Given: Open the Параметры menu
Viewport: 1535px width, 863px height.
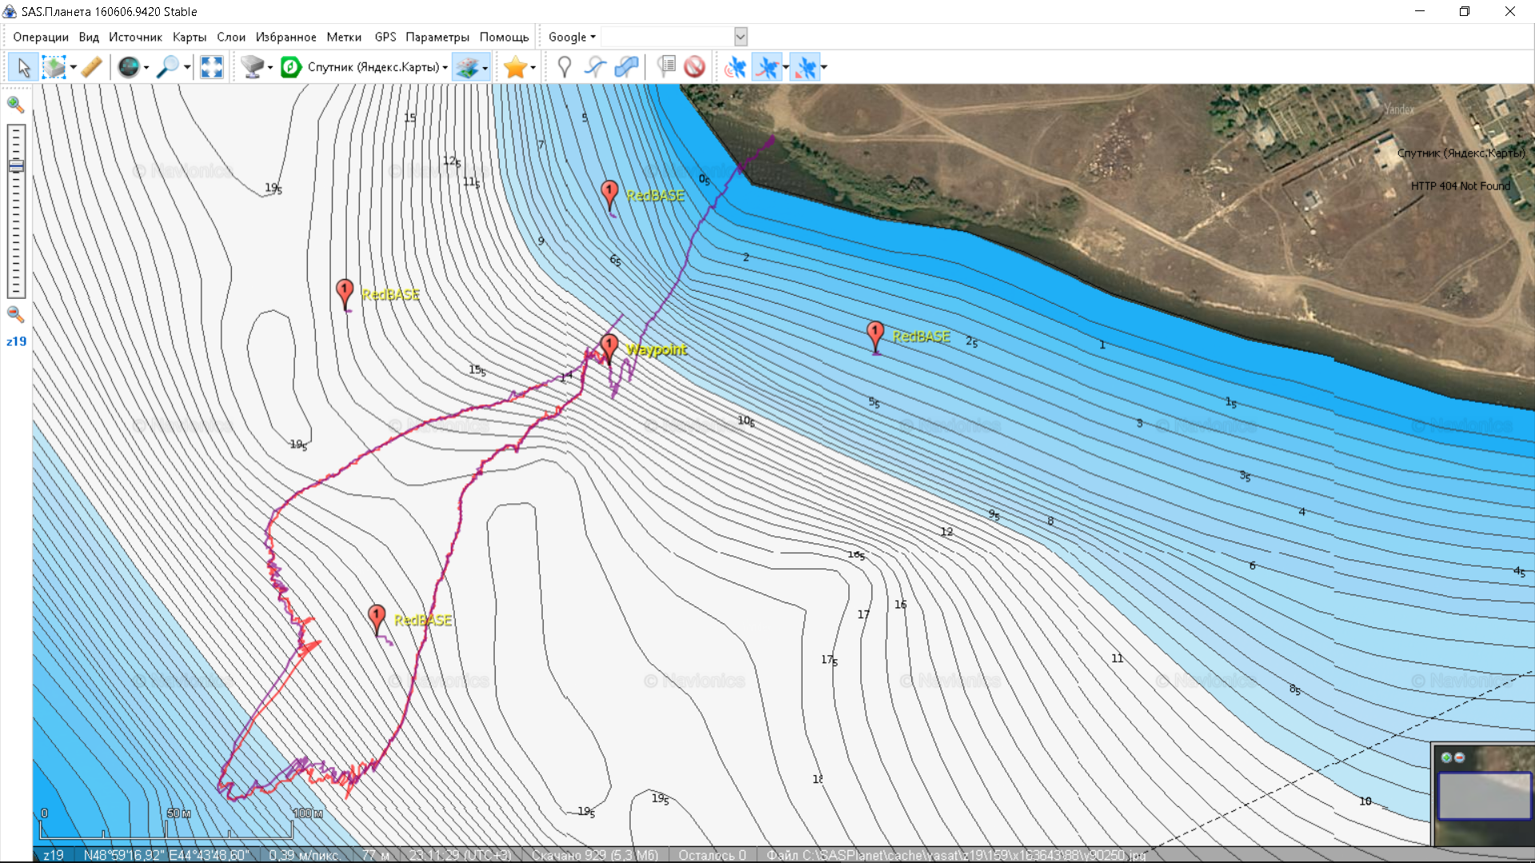Looking at the screenshot, I should [437, 37].
